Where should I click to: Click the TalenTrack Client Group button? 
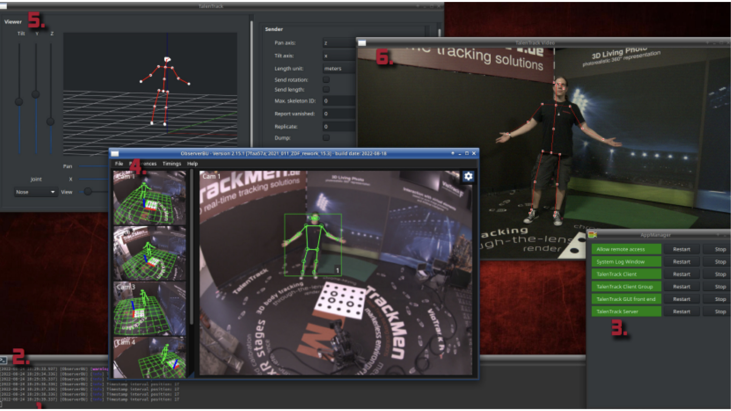626,287
